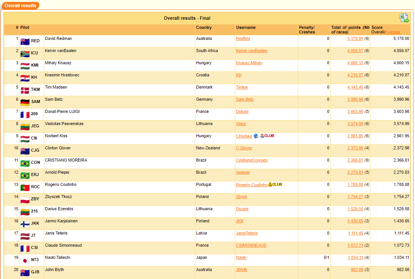Open the 4,210.07 points details link
The image size is (415, 279).
[x=355, y=75]
